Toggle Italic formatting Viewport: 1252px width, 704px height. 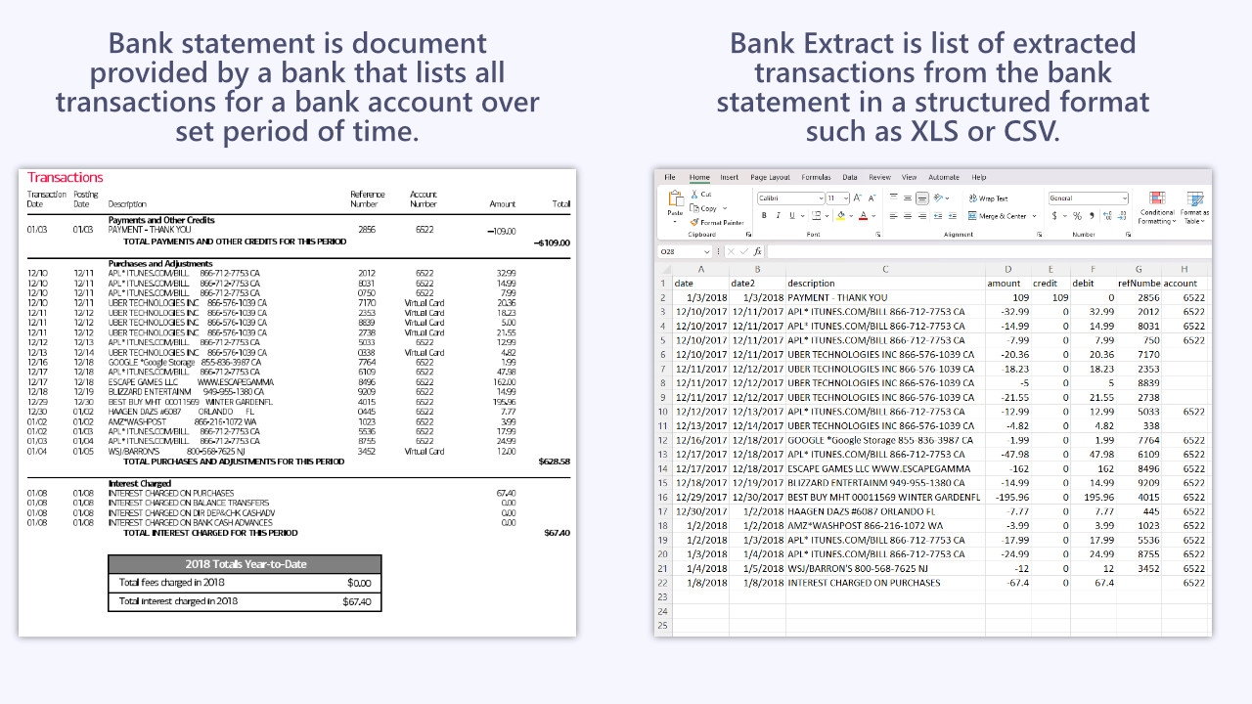[779, 216]
